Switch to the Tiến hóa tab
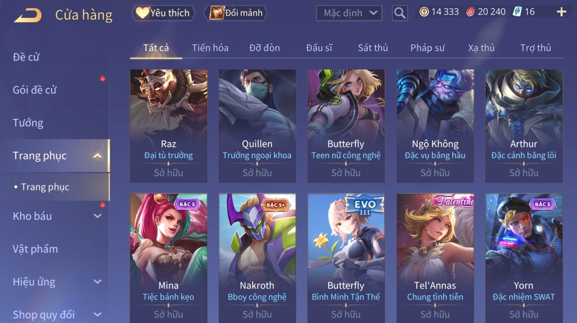The image size is (577, 323). (210, 48)
